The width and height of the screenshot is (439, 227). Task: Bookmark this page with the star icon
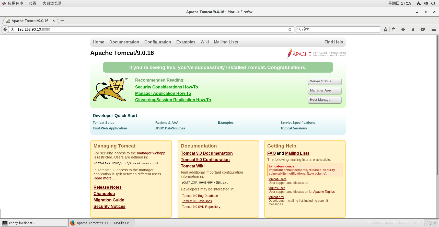386,29
